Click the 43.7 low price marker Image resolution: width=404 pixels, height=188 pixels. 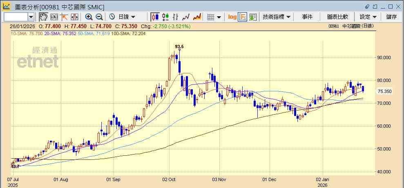tap(15, 167)
